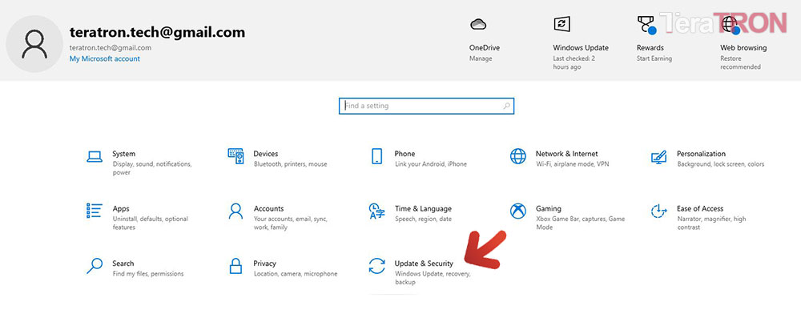This screenshot has width=801, height=326.
Task: Click the user profile avatar picture
Action: click(34, 44)
